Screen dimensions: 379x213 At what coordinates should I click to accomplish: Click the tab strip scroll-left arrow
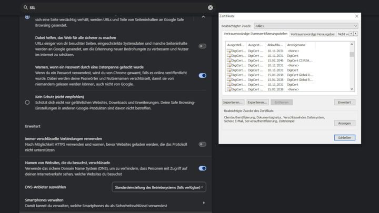pos(351,34)
